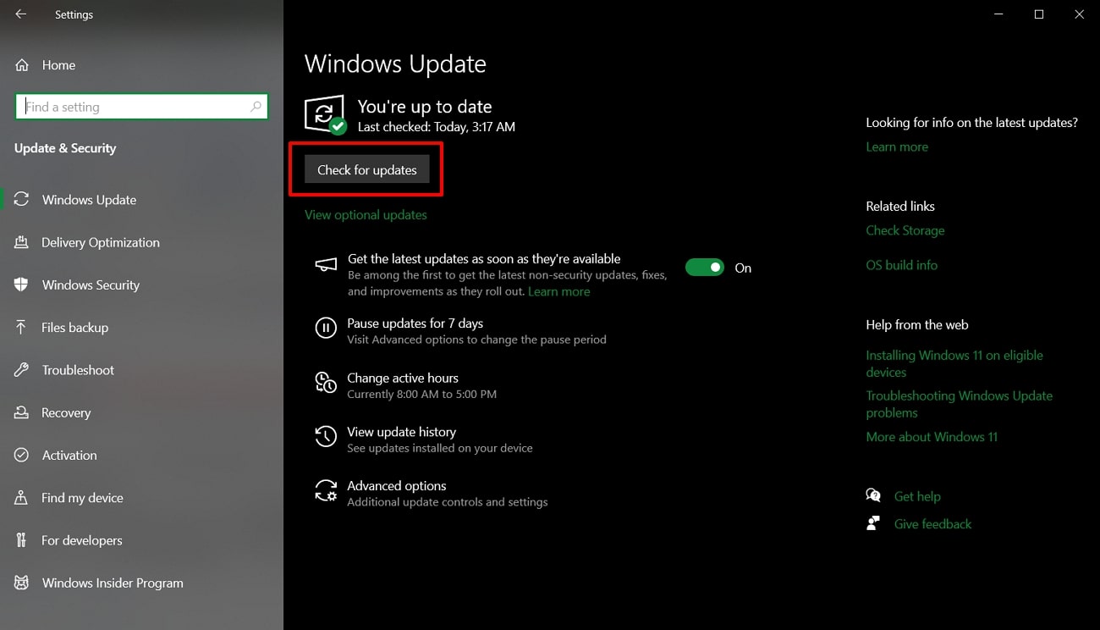Click the Windows Update sync icon in sidebar
The width and height of the screenshot is (1100, 630).
pos(22,200)
